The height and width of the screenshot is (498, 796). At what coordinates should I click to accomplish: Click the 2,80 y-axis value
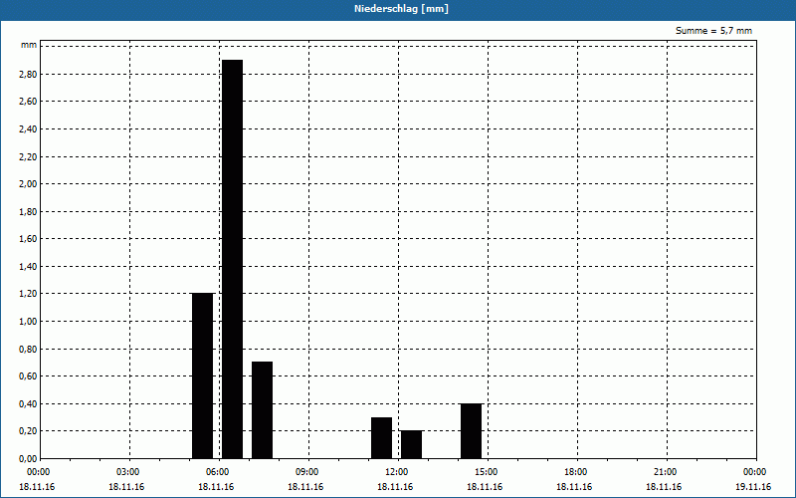28,74
